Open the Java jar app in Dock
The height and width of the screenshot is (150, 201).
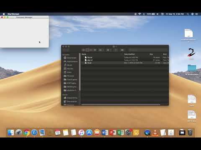pyautogui.click(x=171, y=132)
